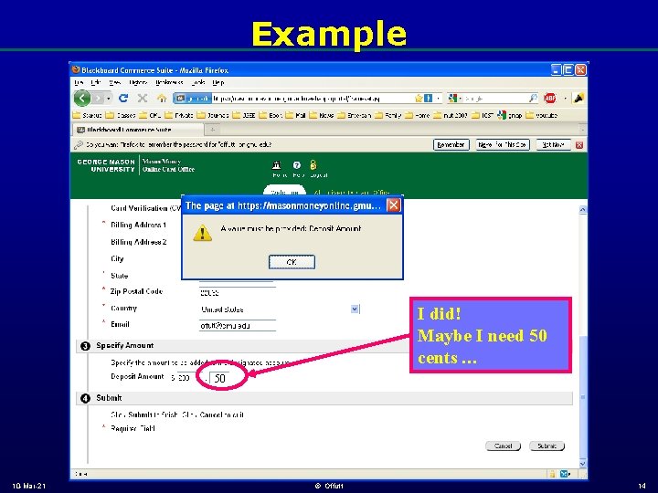Open the History menu
Viewport: 658px width, 493px height.
click(138, 82)
